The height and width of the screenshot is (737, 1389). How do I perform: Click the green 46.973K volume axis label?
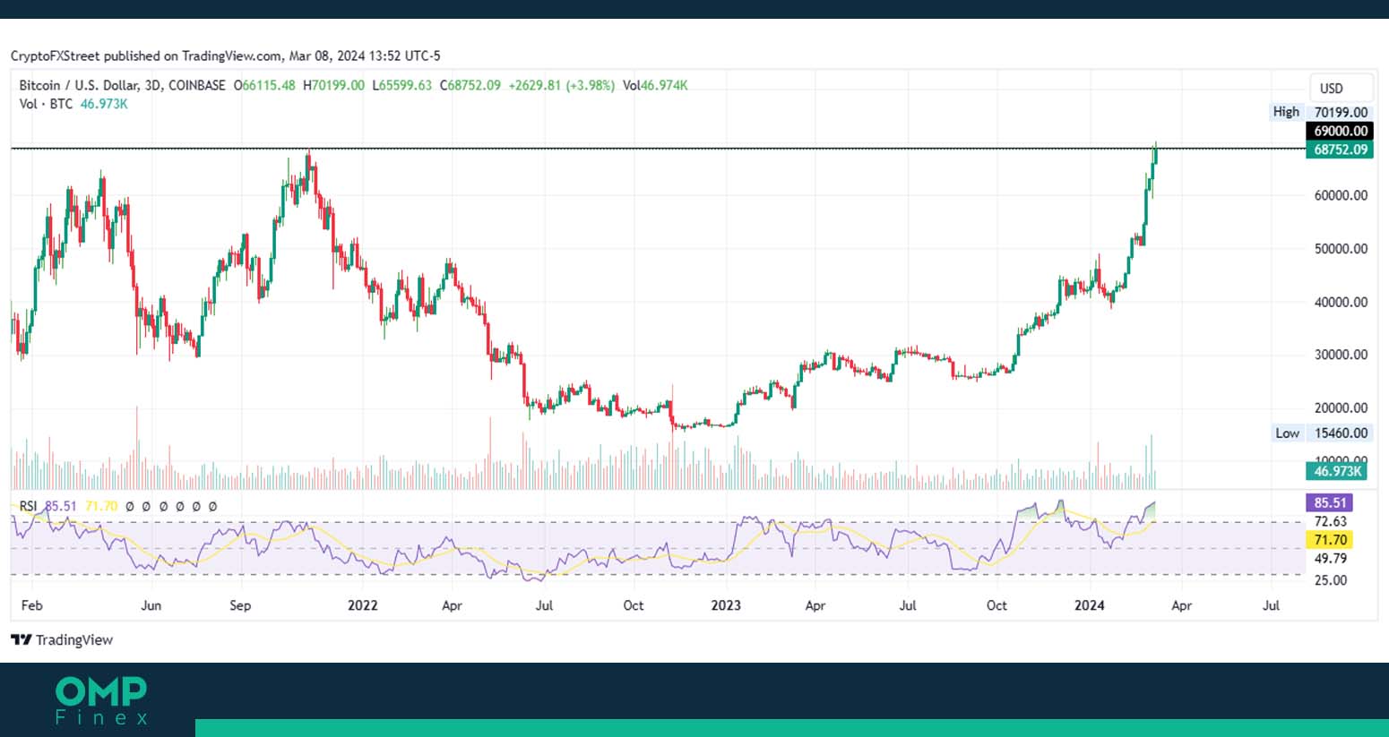click(1338, 471)
